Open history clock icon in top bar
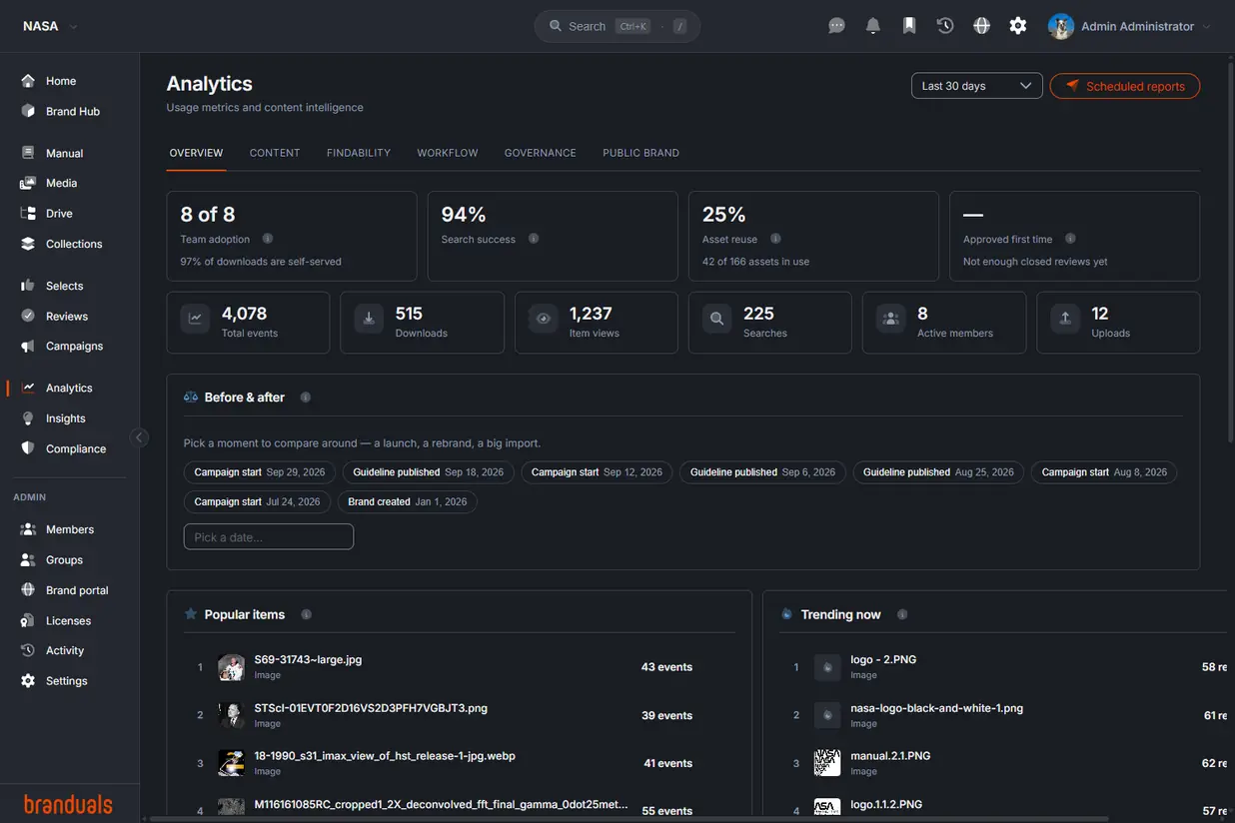 945,26
